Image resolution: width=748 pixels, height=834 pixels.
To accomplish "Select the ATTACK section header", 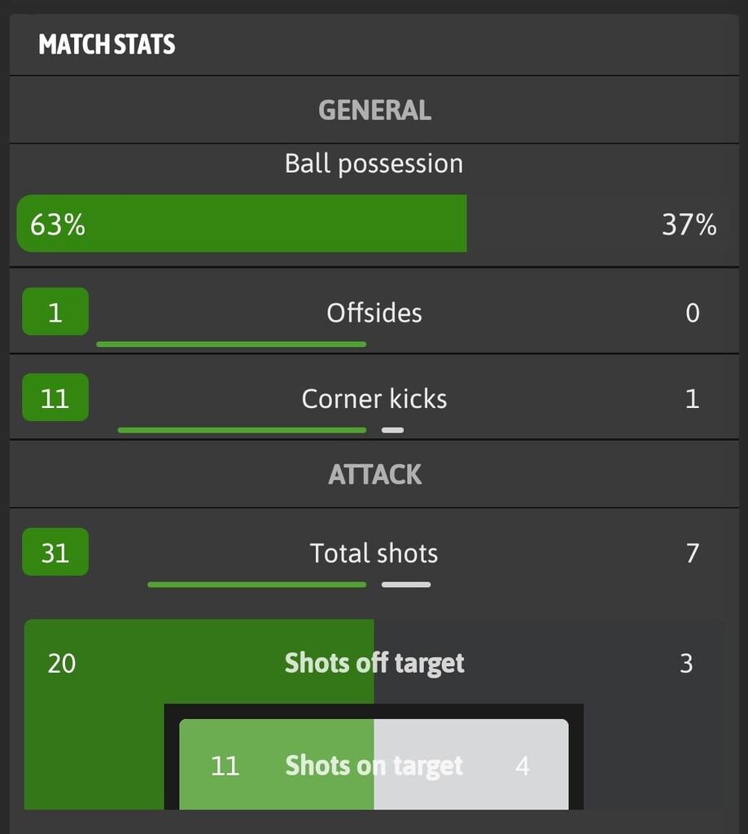I will [x=374, y=474].
